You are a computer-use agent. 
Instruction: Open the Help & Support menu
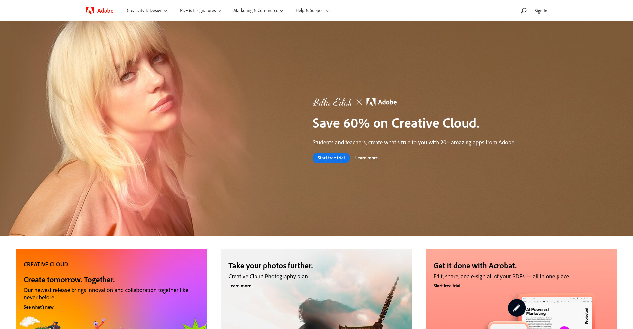[x=313, y=11]
